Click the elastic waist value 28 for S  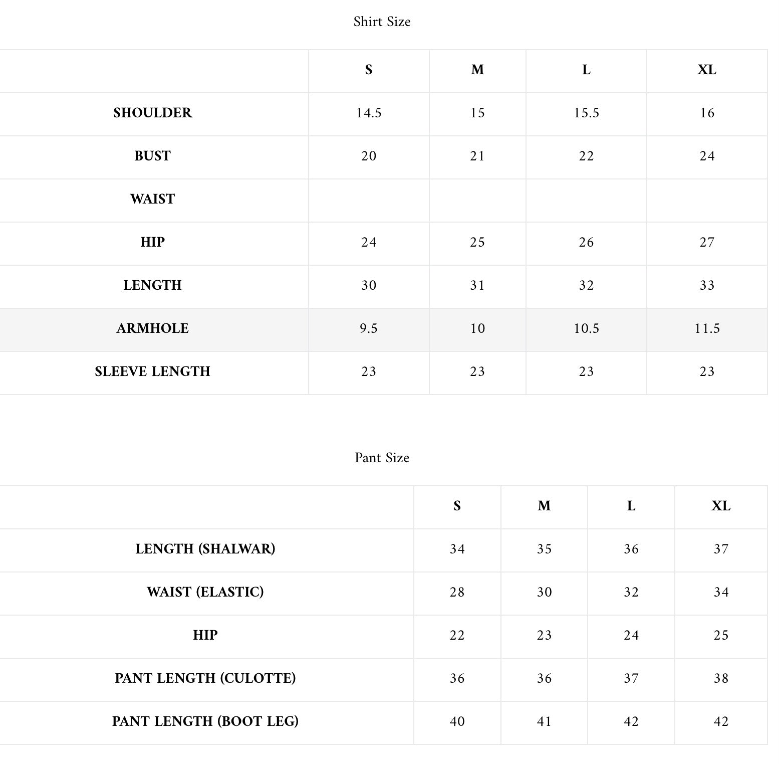pyautogui.click(x=457, y=592)
